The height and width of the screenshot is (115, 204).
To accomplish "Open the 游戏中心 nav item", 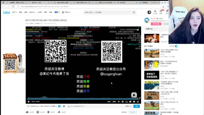I will pyautogui.click(x=32, y=12).
